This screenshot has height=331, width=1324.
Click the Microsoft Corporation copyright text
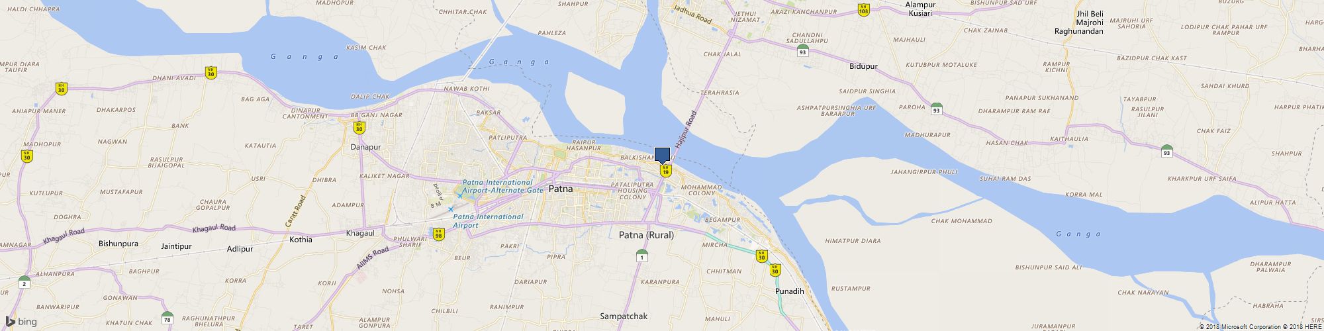(1243, 327)
